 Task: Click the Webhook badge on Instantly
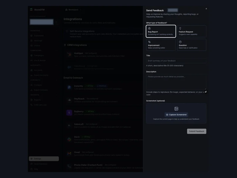(x=101, y=86)
